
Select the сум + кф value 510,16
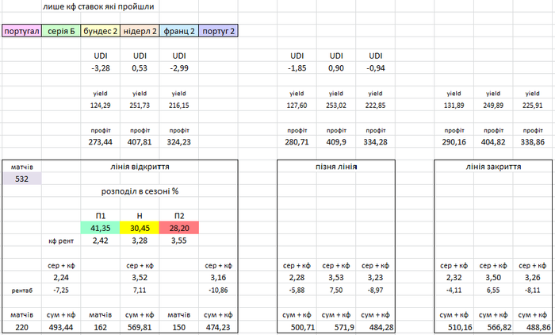pos(460,327)
